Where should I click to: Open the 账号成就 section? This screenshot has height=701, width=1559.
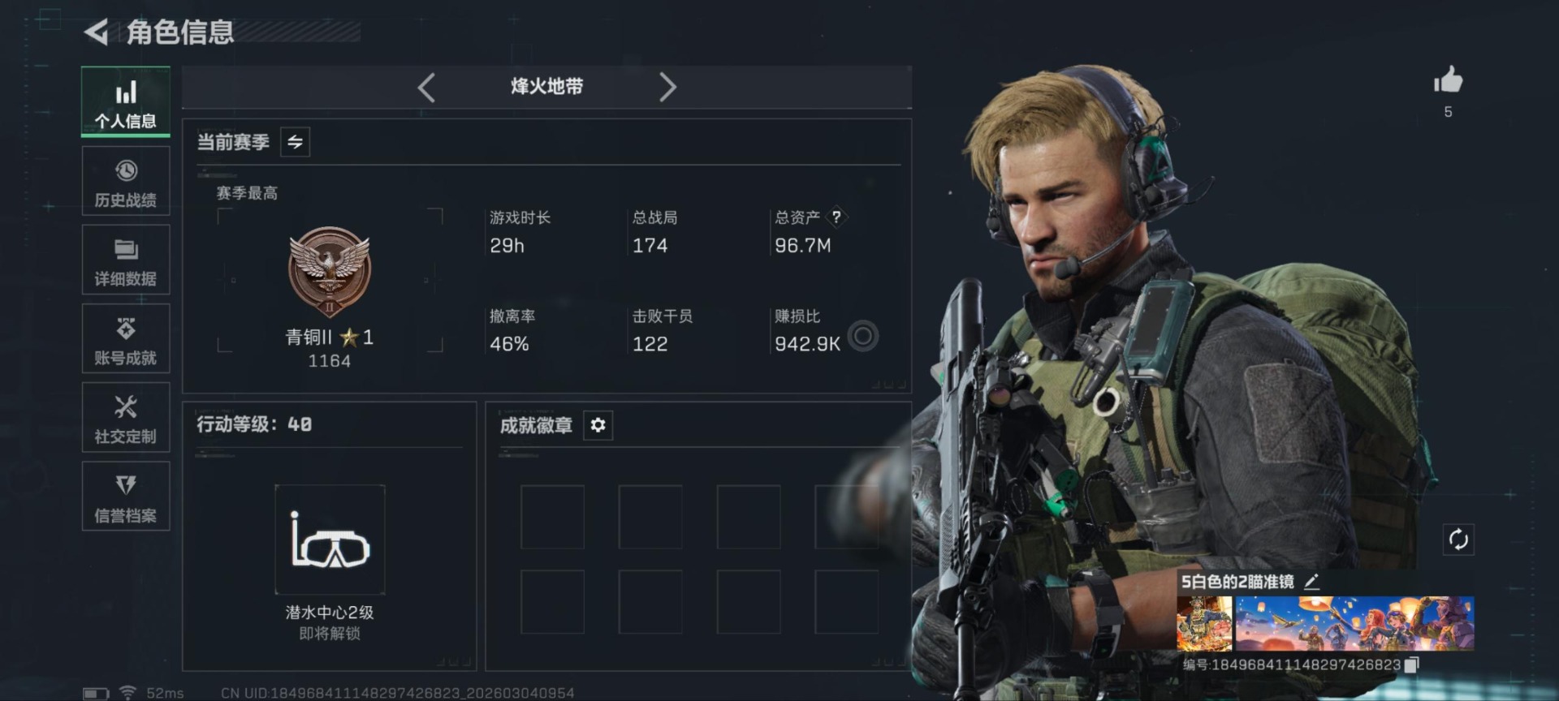point(126,338)
